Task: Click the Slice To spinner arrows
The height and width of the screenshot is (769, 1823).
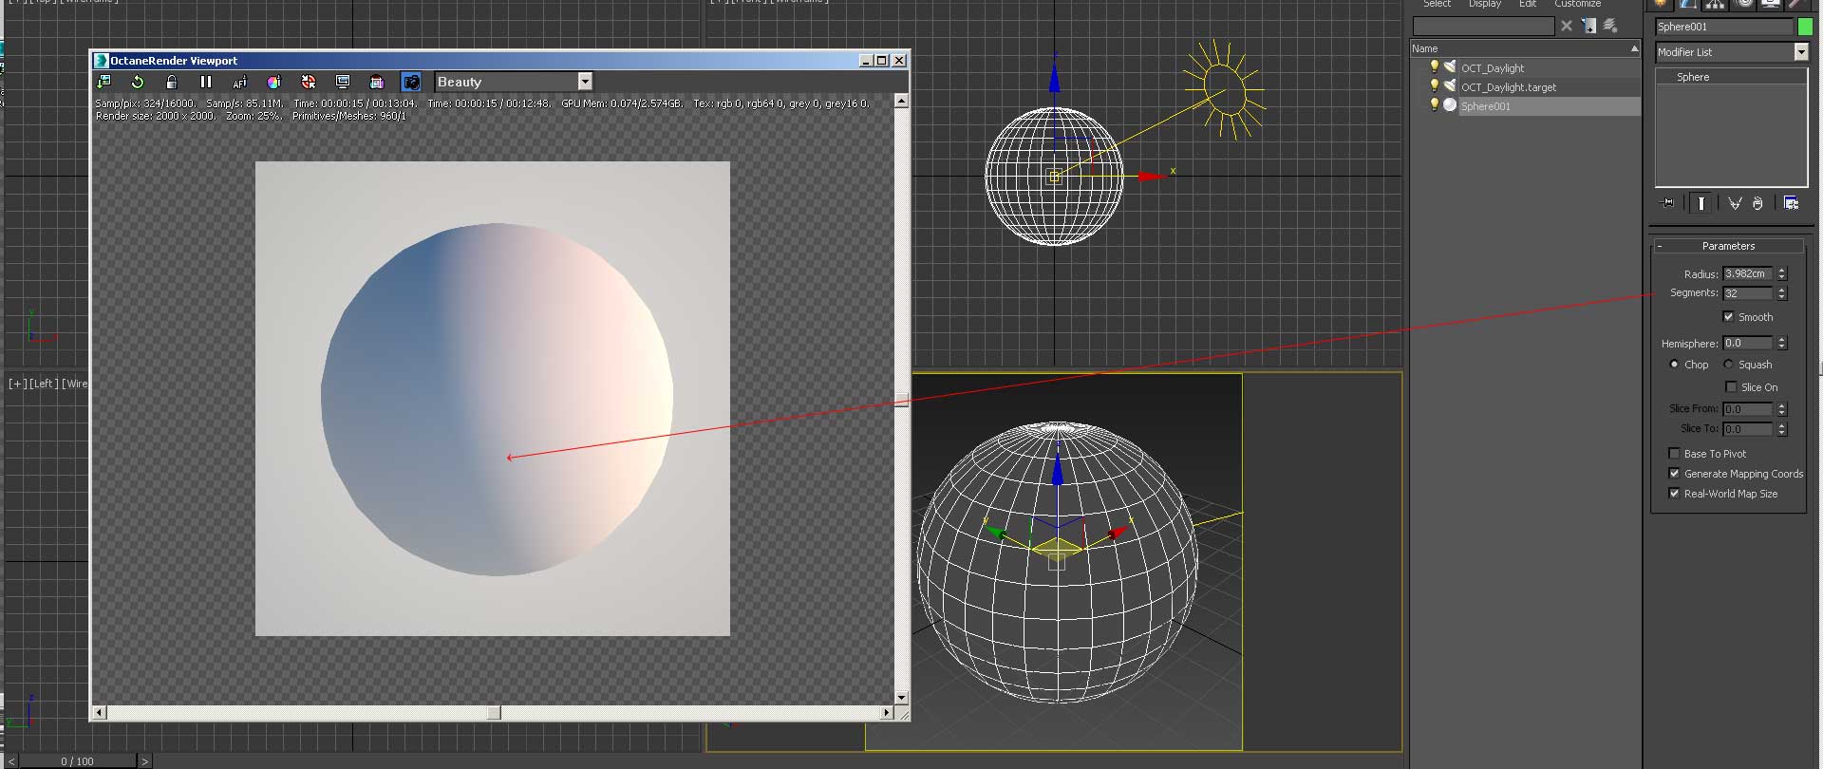Action: [x=1782, y=429]
